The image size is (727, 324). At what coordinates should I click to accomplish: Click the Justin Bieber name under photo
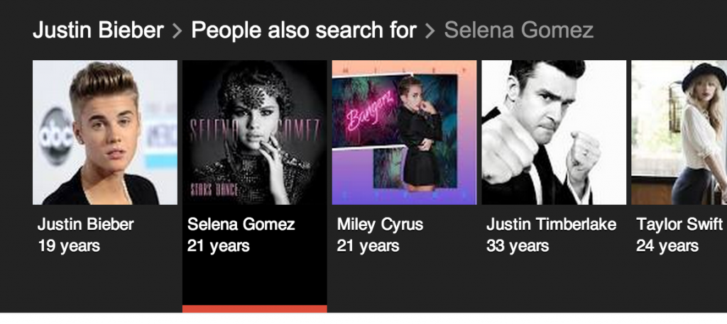point(86,225)
